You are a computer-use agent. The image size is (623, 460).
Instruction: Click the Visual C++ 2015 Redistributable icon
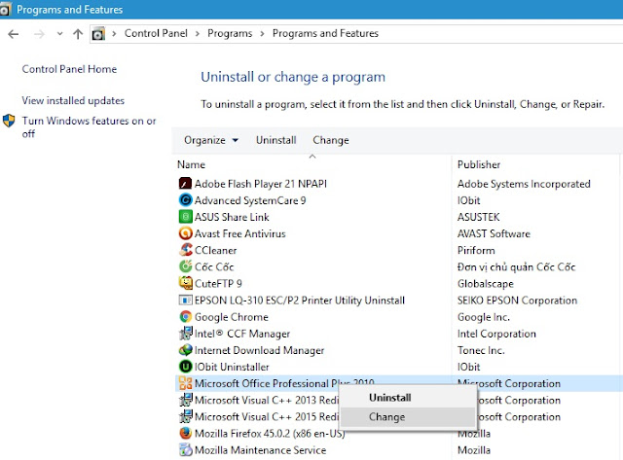pyautogui.click(x=185, y=416)
